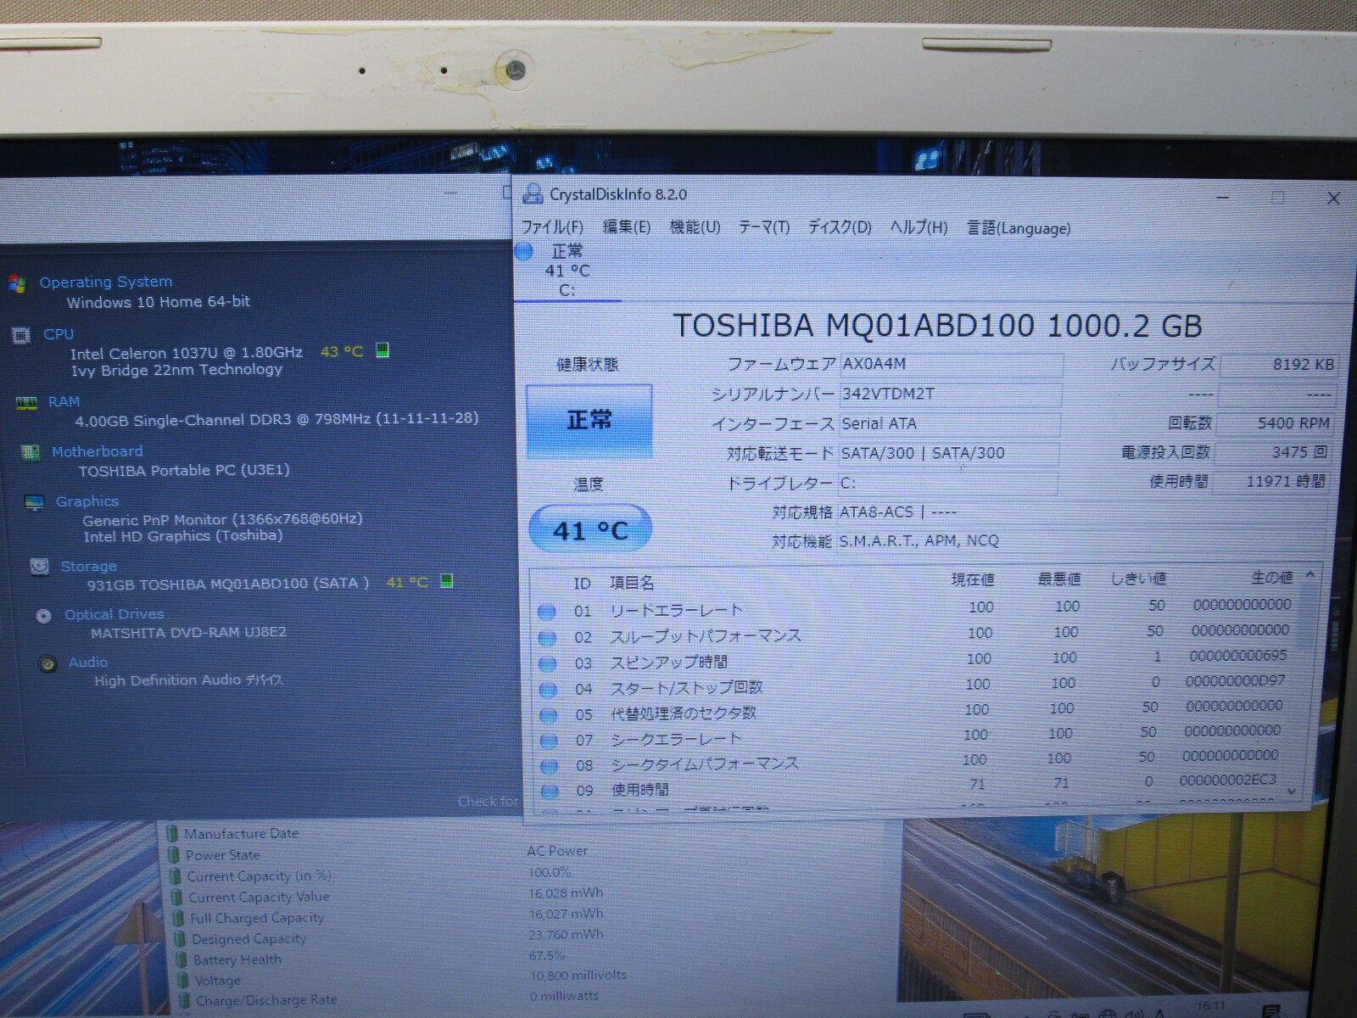The width and height of the screenshot is (1357, 1018).
Task: Click the interface field showing Serial ATA
Action: 949,424
